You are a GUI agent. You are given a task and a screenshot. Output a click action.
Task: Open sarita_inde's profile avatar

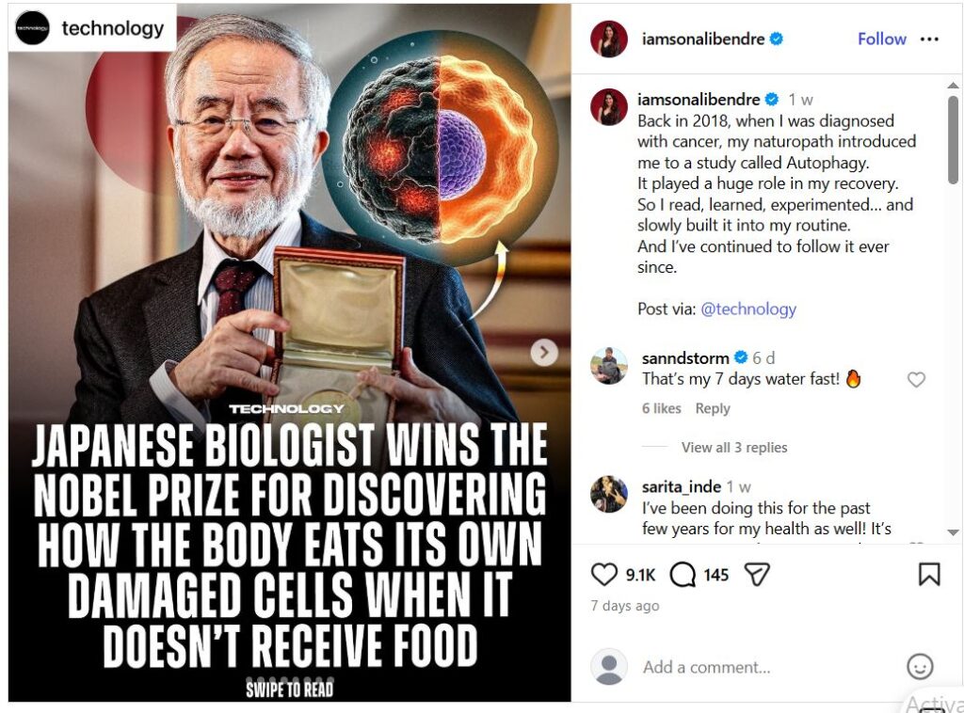pos(609,494)
